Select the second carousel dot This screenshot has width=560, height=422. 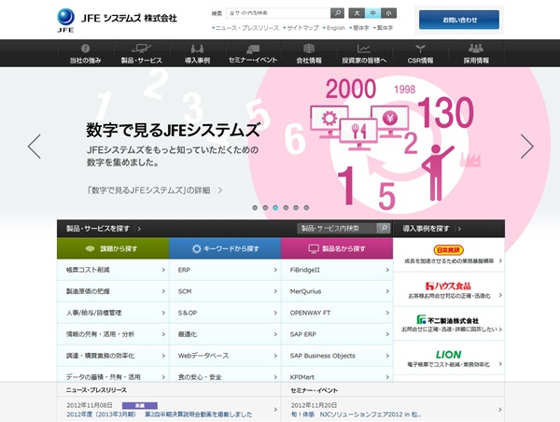click(265, 207)
